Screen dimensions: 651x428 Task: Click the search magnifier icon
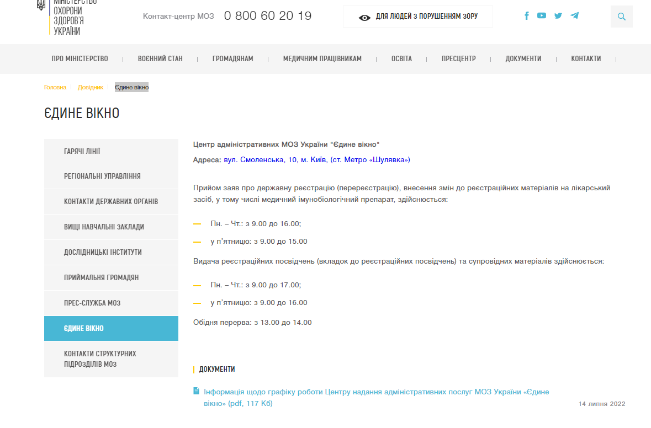tap(622, 17)
